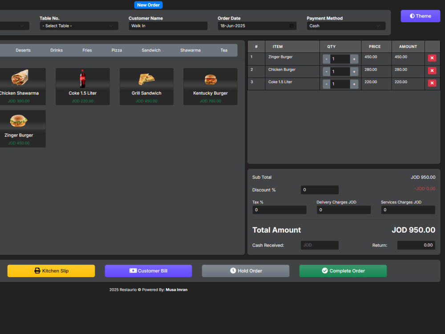Switch to the Drinks category tab
Screen dimensions: 445x334
coord(57,50)
